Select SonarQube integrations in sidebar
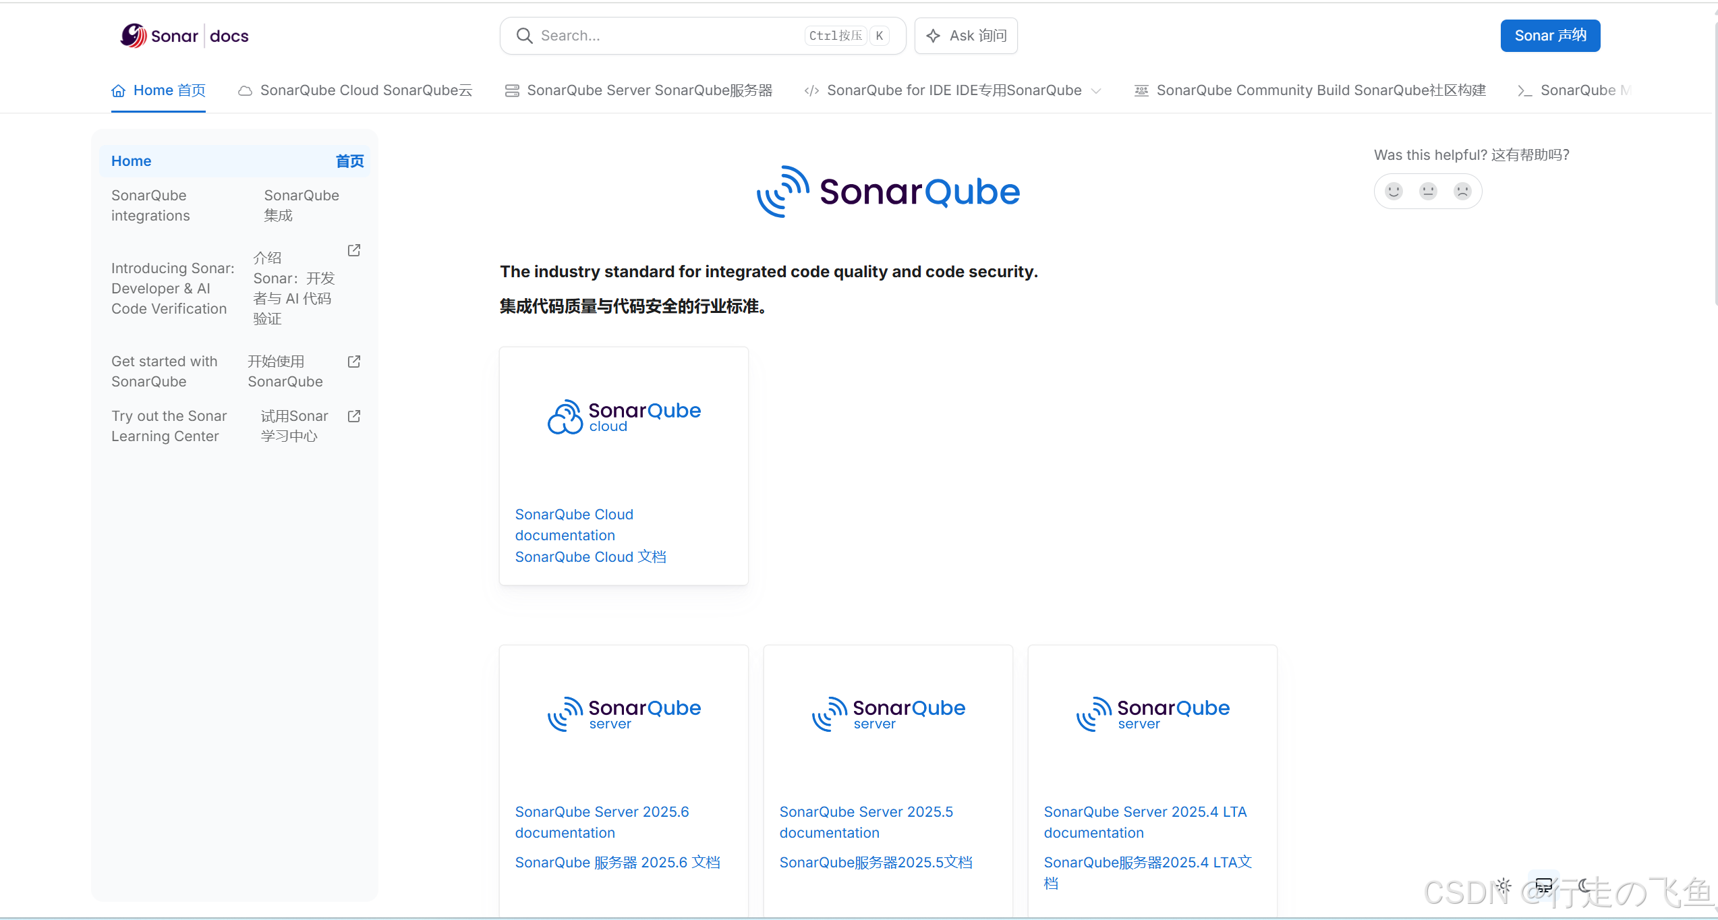 click(x=150, y=205)
